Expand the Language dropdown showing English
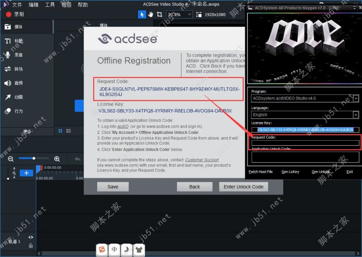Image resolution: width=362 pixels, height=257 pixels. pyautogui.click(x=356, y=115)
